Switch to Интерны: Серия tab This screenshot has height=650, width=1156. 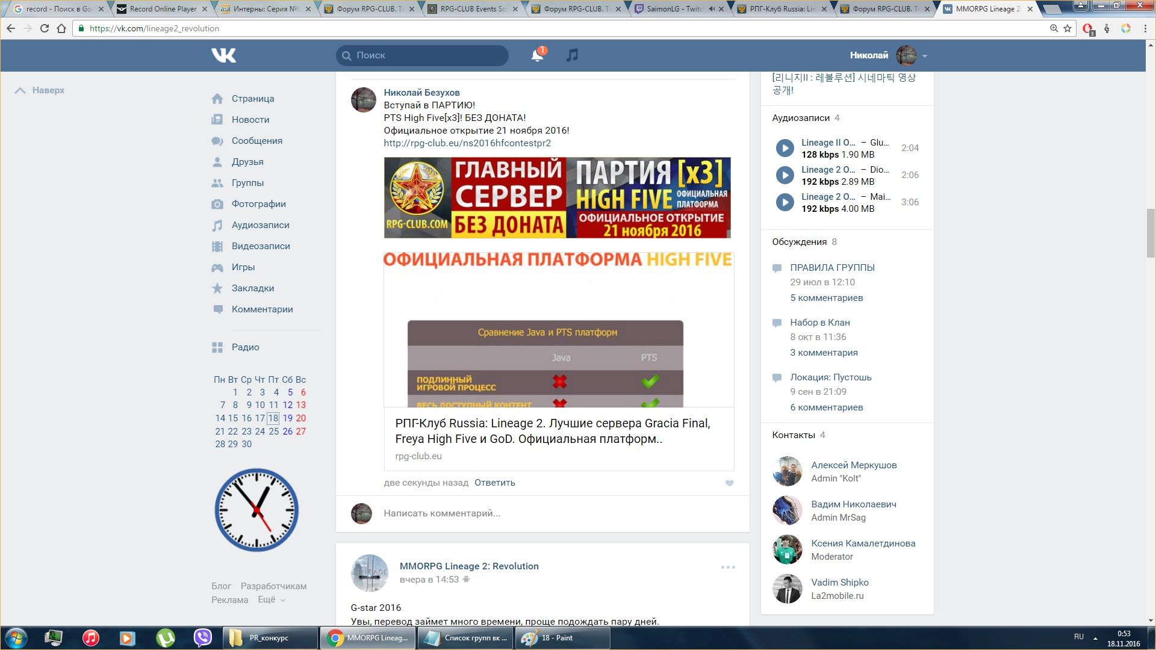pyautogui.click(x=266, y=9)
